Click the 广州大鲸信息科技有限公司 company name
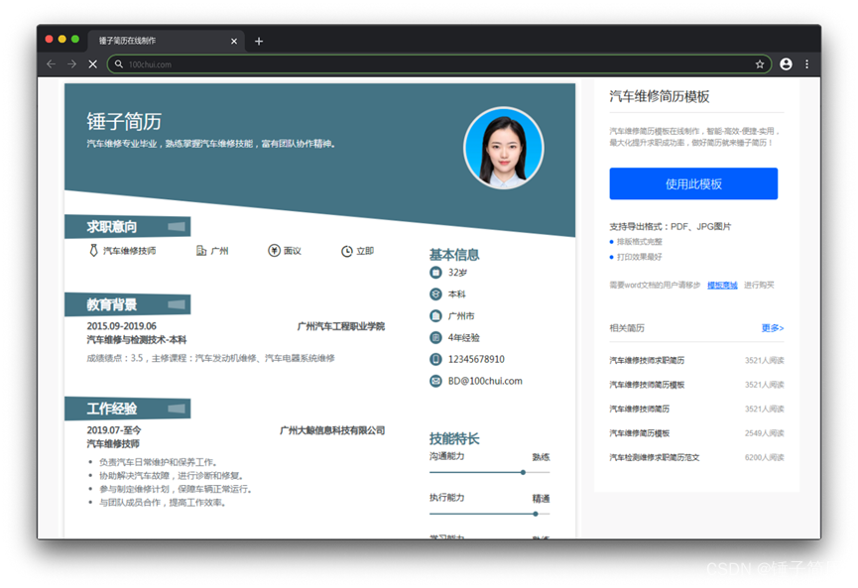This screenshot has width=858, height=588. tap(332, 430)
